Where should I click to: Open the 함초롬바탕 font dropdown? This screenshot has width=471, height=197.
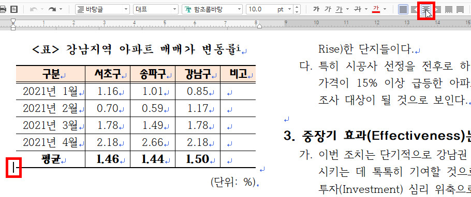point(212,10)
